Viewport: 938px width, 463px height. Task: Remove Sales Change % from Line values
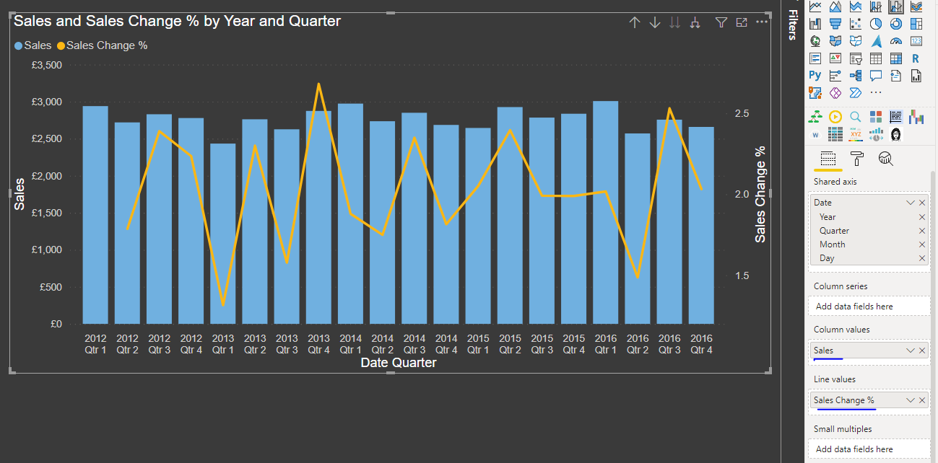[922, 400]
